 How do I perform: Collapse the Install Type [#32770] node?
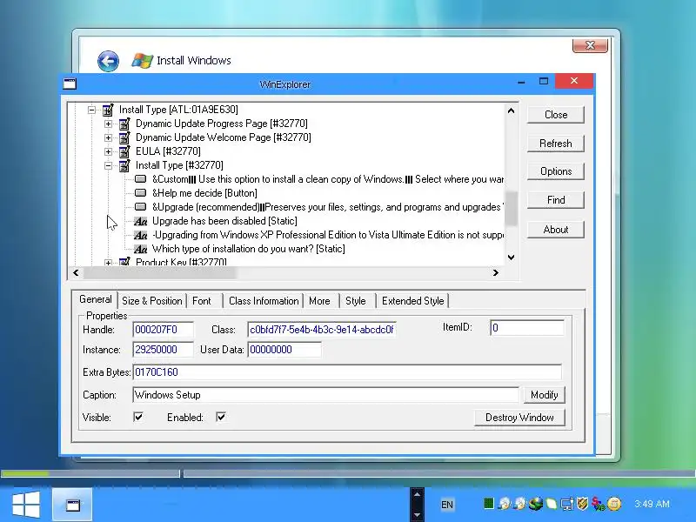click(x=108, y=165)
